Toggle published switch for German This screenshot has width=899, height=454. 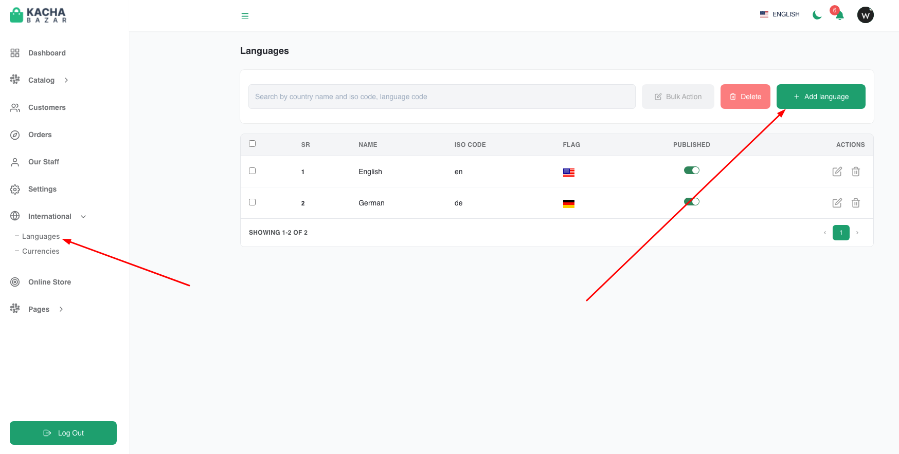(x=692, y=202)
